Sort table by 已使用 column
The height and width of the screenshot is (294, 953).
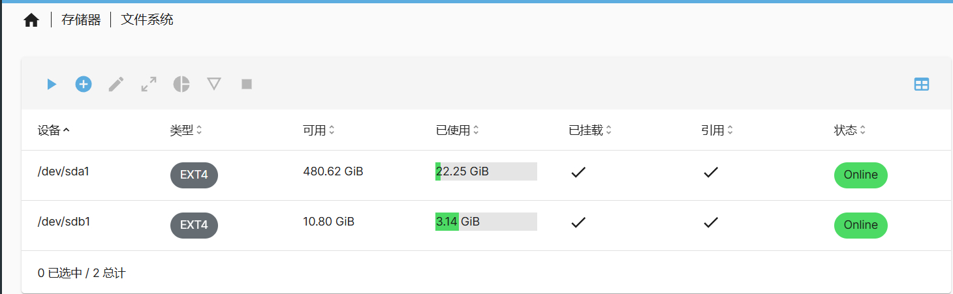click(x=458, y=130)
